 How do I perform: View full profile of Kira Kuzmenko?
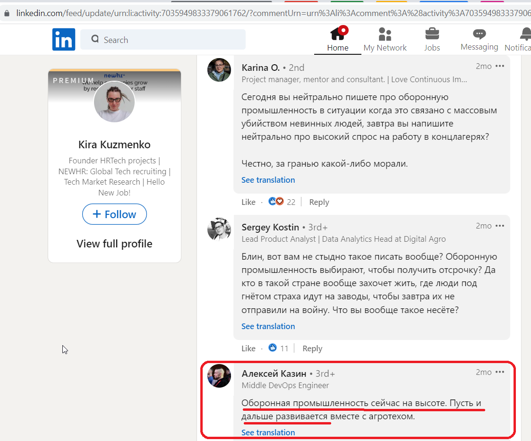[114, 244]
